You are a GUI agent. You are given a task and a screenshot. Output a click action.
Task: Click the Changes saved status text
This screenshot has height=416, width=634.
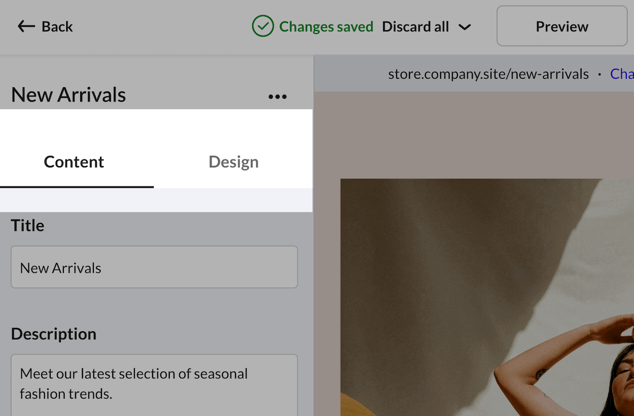[326, 26]
